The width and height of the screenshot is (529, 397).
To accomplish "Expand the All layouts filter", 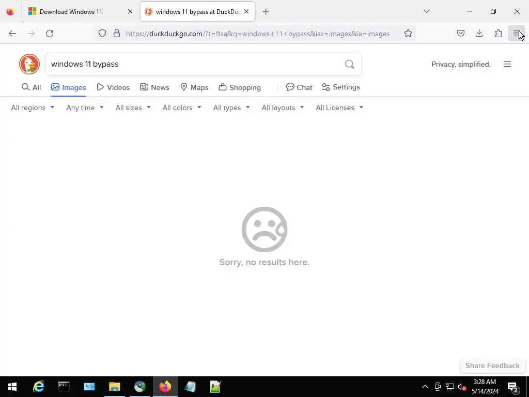I will 283,108.
